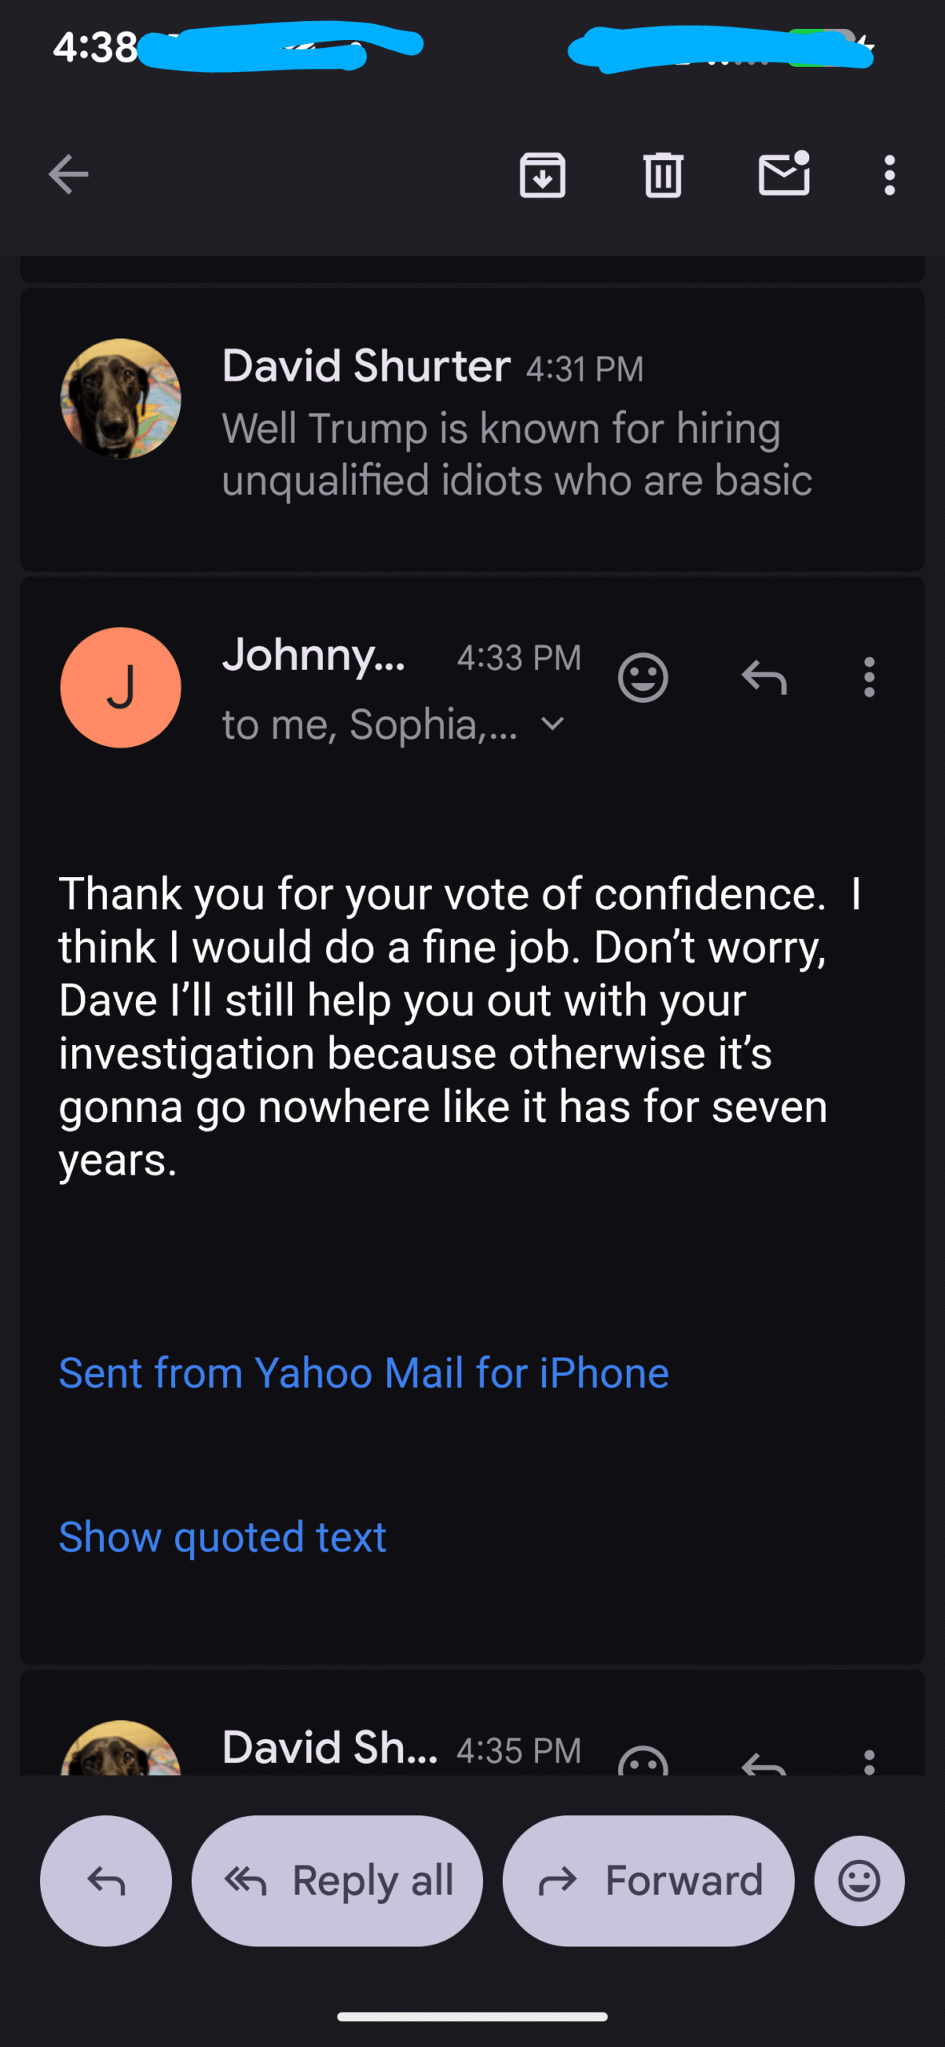Delete the conversation with trash icon
Image resolution: width=945 pixels, height=2047 pixels.
coord(663,174)
